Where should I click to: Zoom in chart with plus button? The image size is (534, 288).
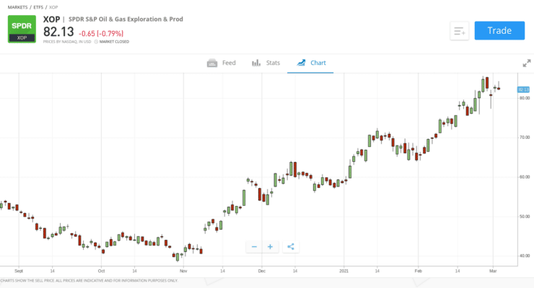(270, 246)
